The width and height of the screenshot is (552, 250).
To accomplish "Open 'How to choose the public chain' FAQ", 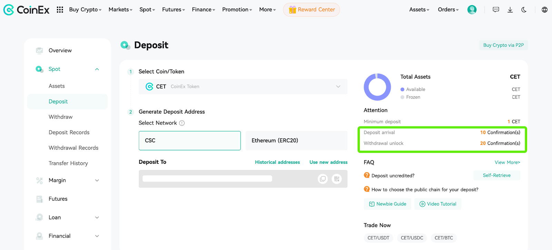I will 425,190.
